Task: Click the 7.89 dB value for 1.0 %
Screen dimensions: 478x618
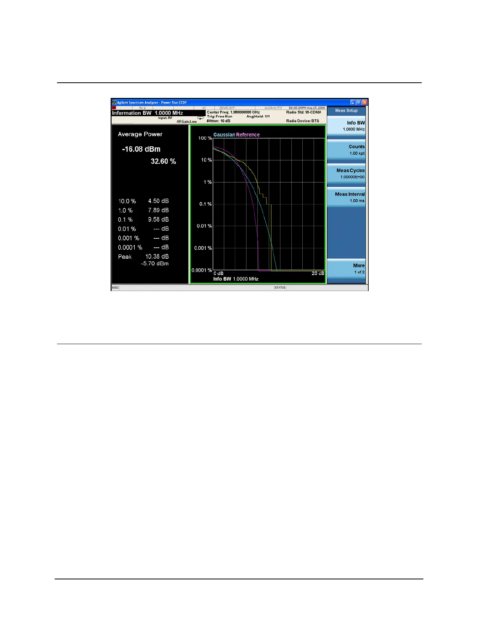Action: [159, 210]
